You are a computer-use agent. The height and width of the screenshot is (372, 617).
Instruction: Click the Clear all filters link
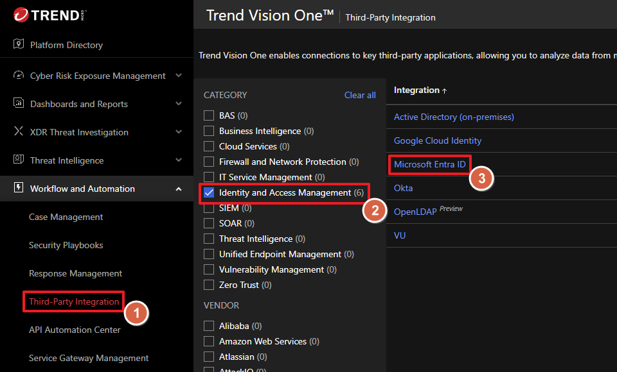click(360, 95)
